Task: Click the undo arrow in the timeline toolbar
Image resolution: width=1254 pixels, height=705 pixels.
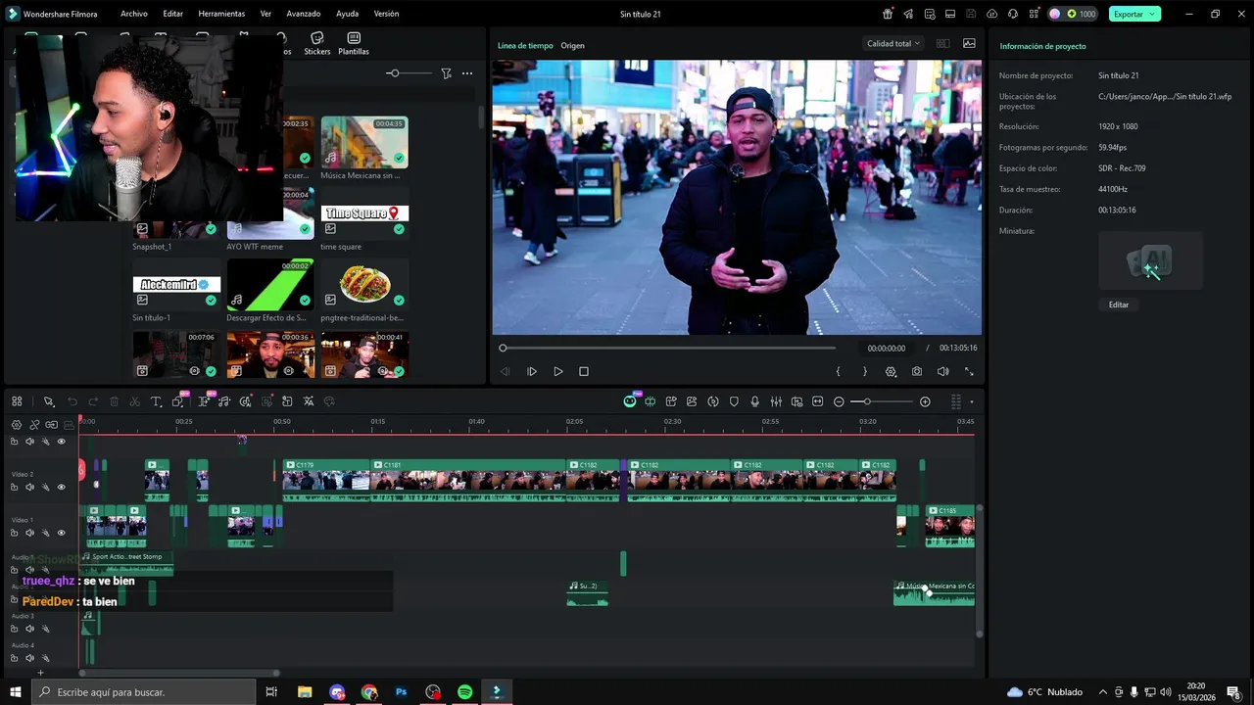Action: point(72,401)
